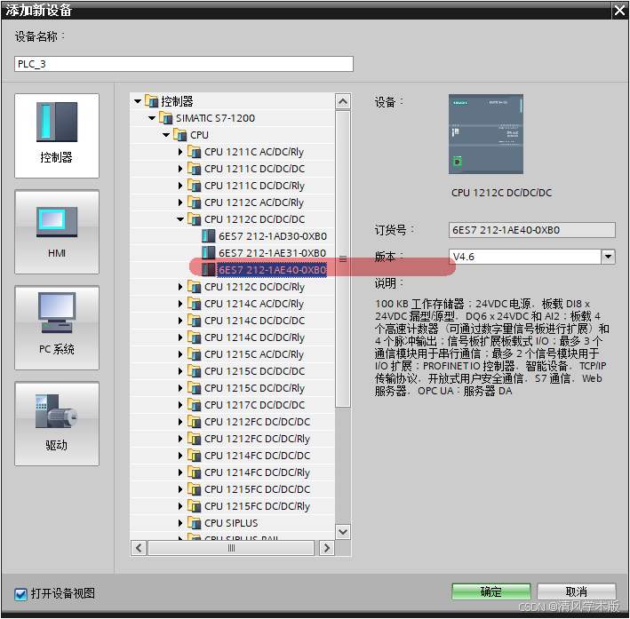Viewport: 630px width, 619px height.
Task: Expand CPU 1215C DC/DC/DC node
Action: (180, 371)
